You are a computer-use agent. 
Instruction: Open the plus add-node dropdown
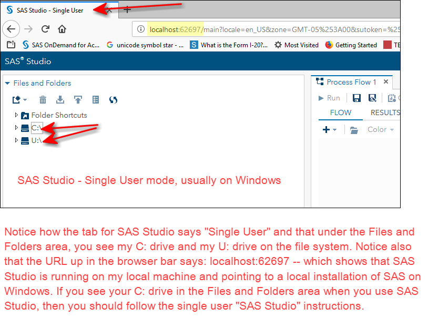(x=330, y=130)
